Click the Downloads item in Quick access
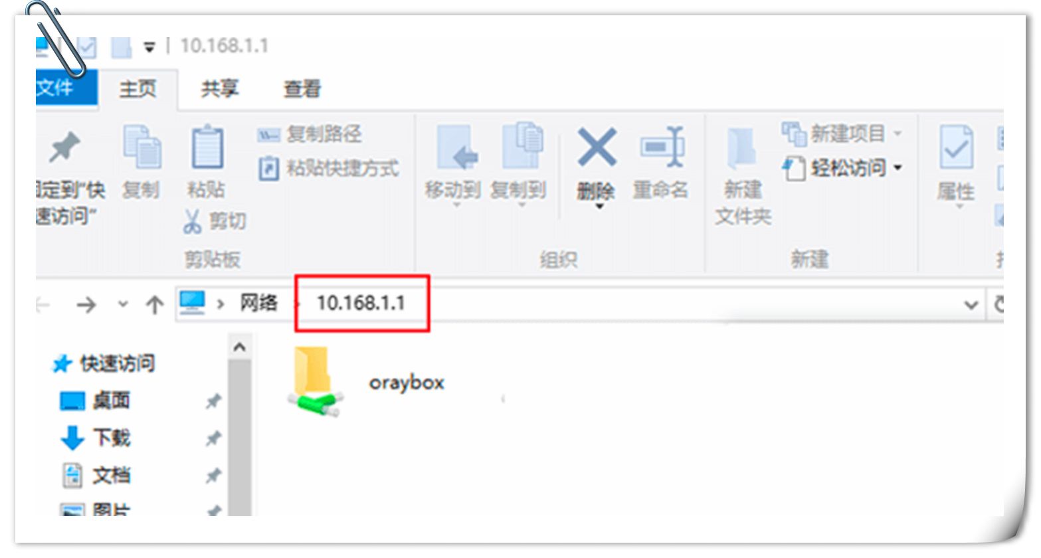 click(x=96, y=438)
